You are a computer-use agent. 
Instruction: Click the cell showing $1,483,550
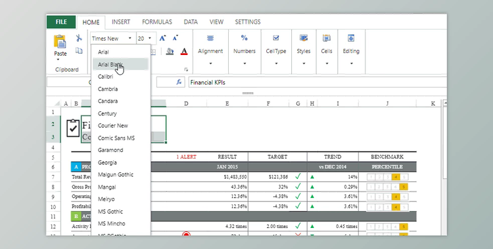pos(227,177)
